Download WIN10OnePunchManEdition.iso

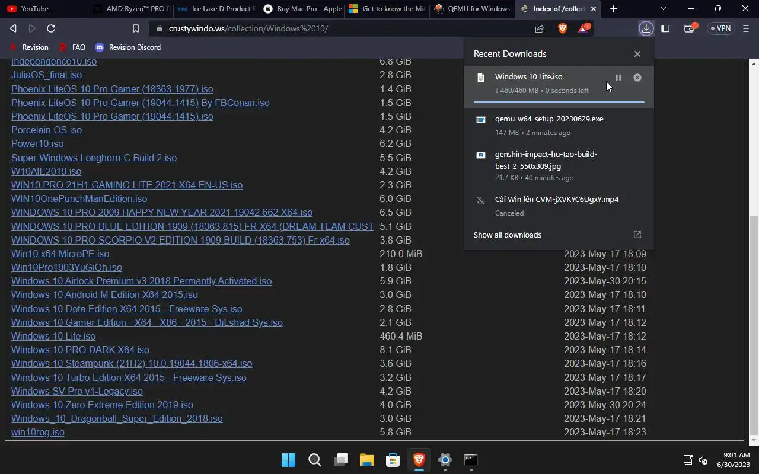[x=79, y=199]
